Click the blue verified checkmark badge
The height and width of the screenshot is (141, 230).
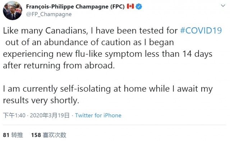[x=139, y=6]
